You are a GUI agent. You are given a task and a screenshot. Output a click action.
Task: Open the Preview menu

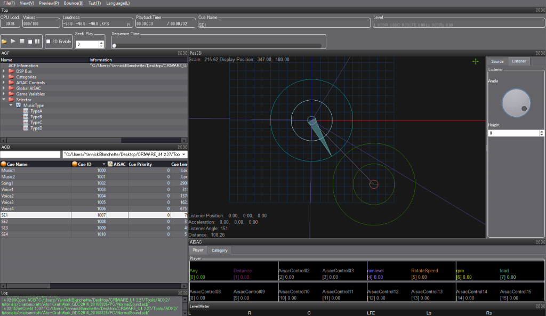49,3
